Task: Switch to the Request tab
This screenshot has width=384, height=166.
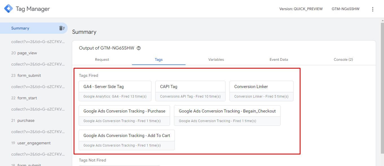Action: pos(102,59)
